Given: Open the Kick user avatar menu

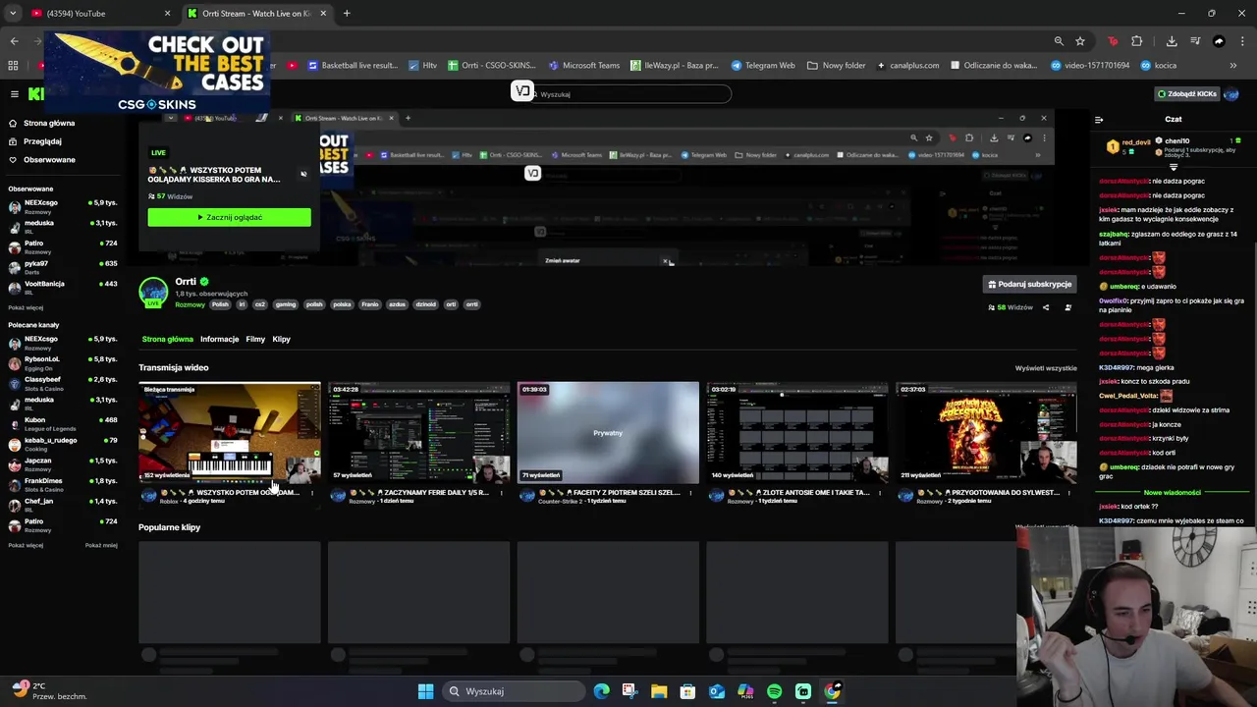Looking at the screenshot, I should [1231, 94].
